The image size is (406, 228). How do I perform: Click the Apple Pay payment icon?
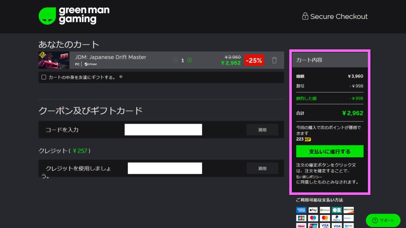[313, 210]
